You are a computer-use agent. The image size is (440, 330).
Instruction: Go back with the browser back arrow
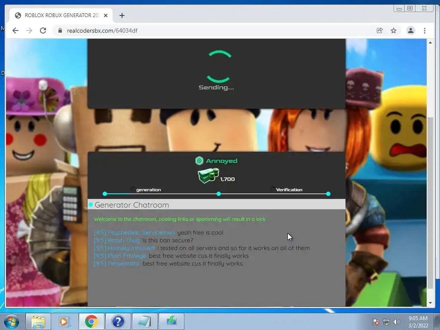(x=15, y=31)
